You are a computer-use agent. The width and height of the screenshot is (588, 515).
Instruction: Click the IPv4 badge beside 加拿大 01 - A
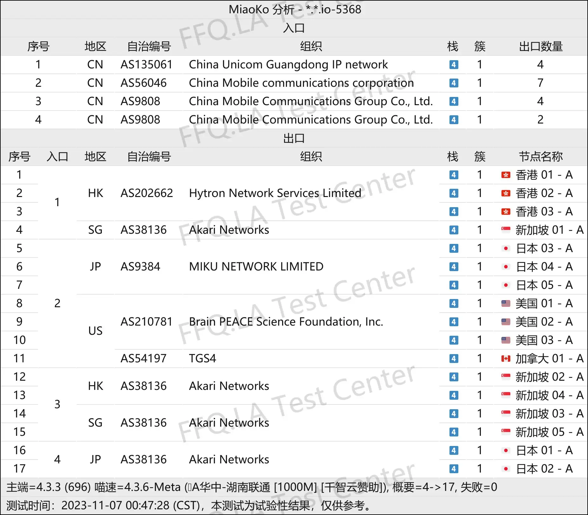coord(454,359)
